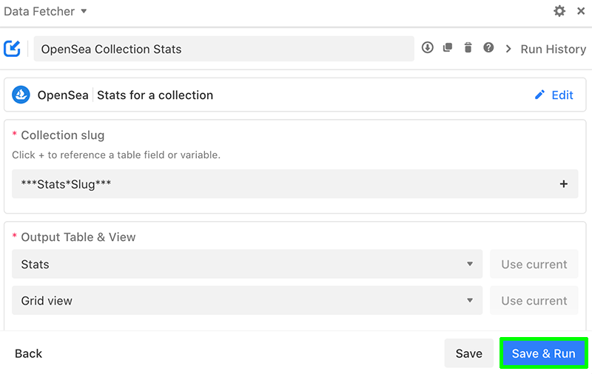Open Run History
The image size is (592, 374).
tap(553, 49)
